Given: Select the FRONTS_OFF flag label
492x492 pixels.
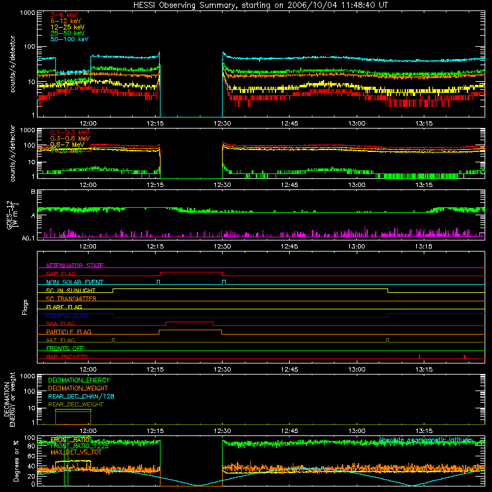Looking at the screenshot, I should pos(65,349).
